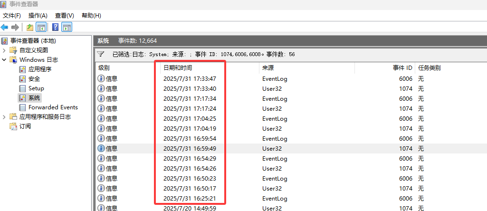
Task: Sort by the 事件 ID column header
Action: tap(385, 68)
